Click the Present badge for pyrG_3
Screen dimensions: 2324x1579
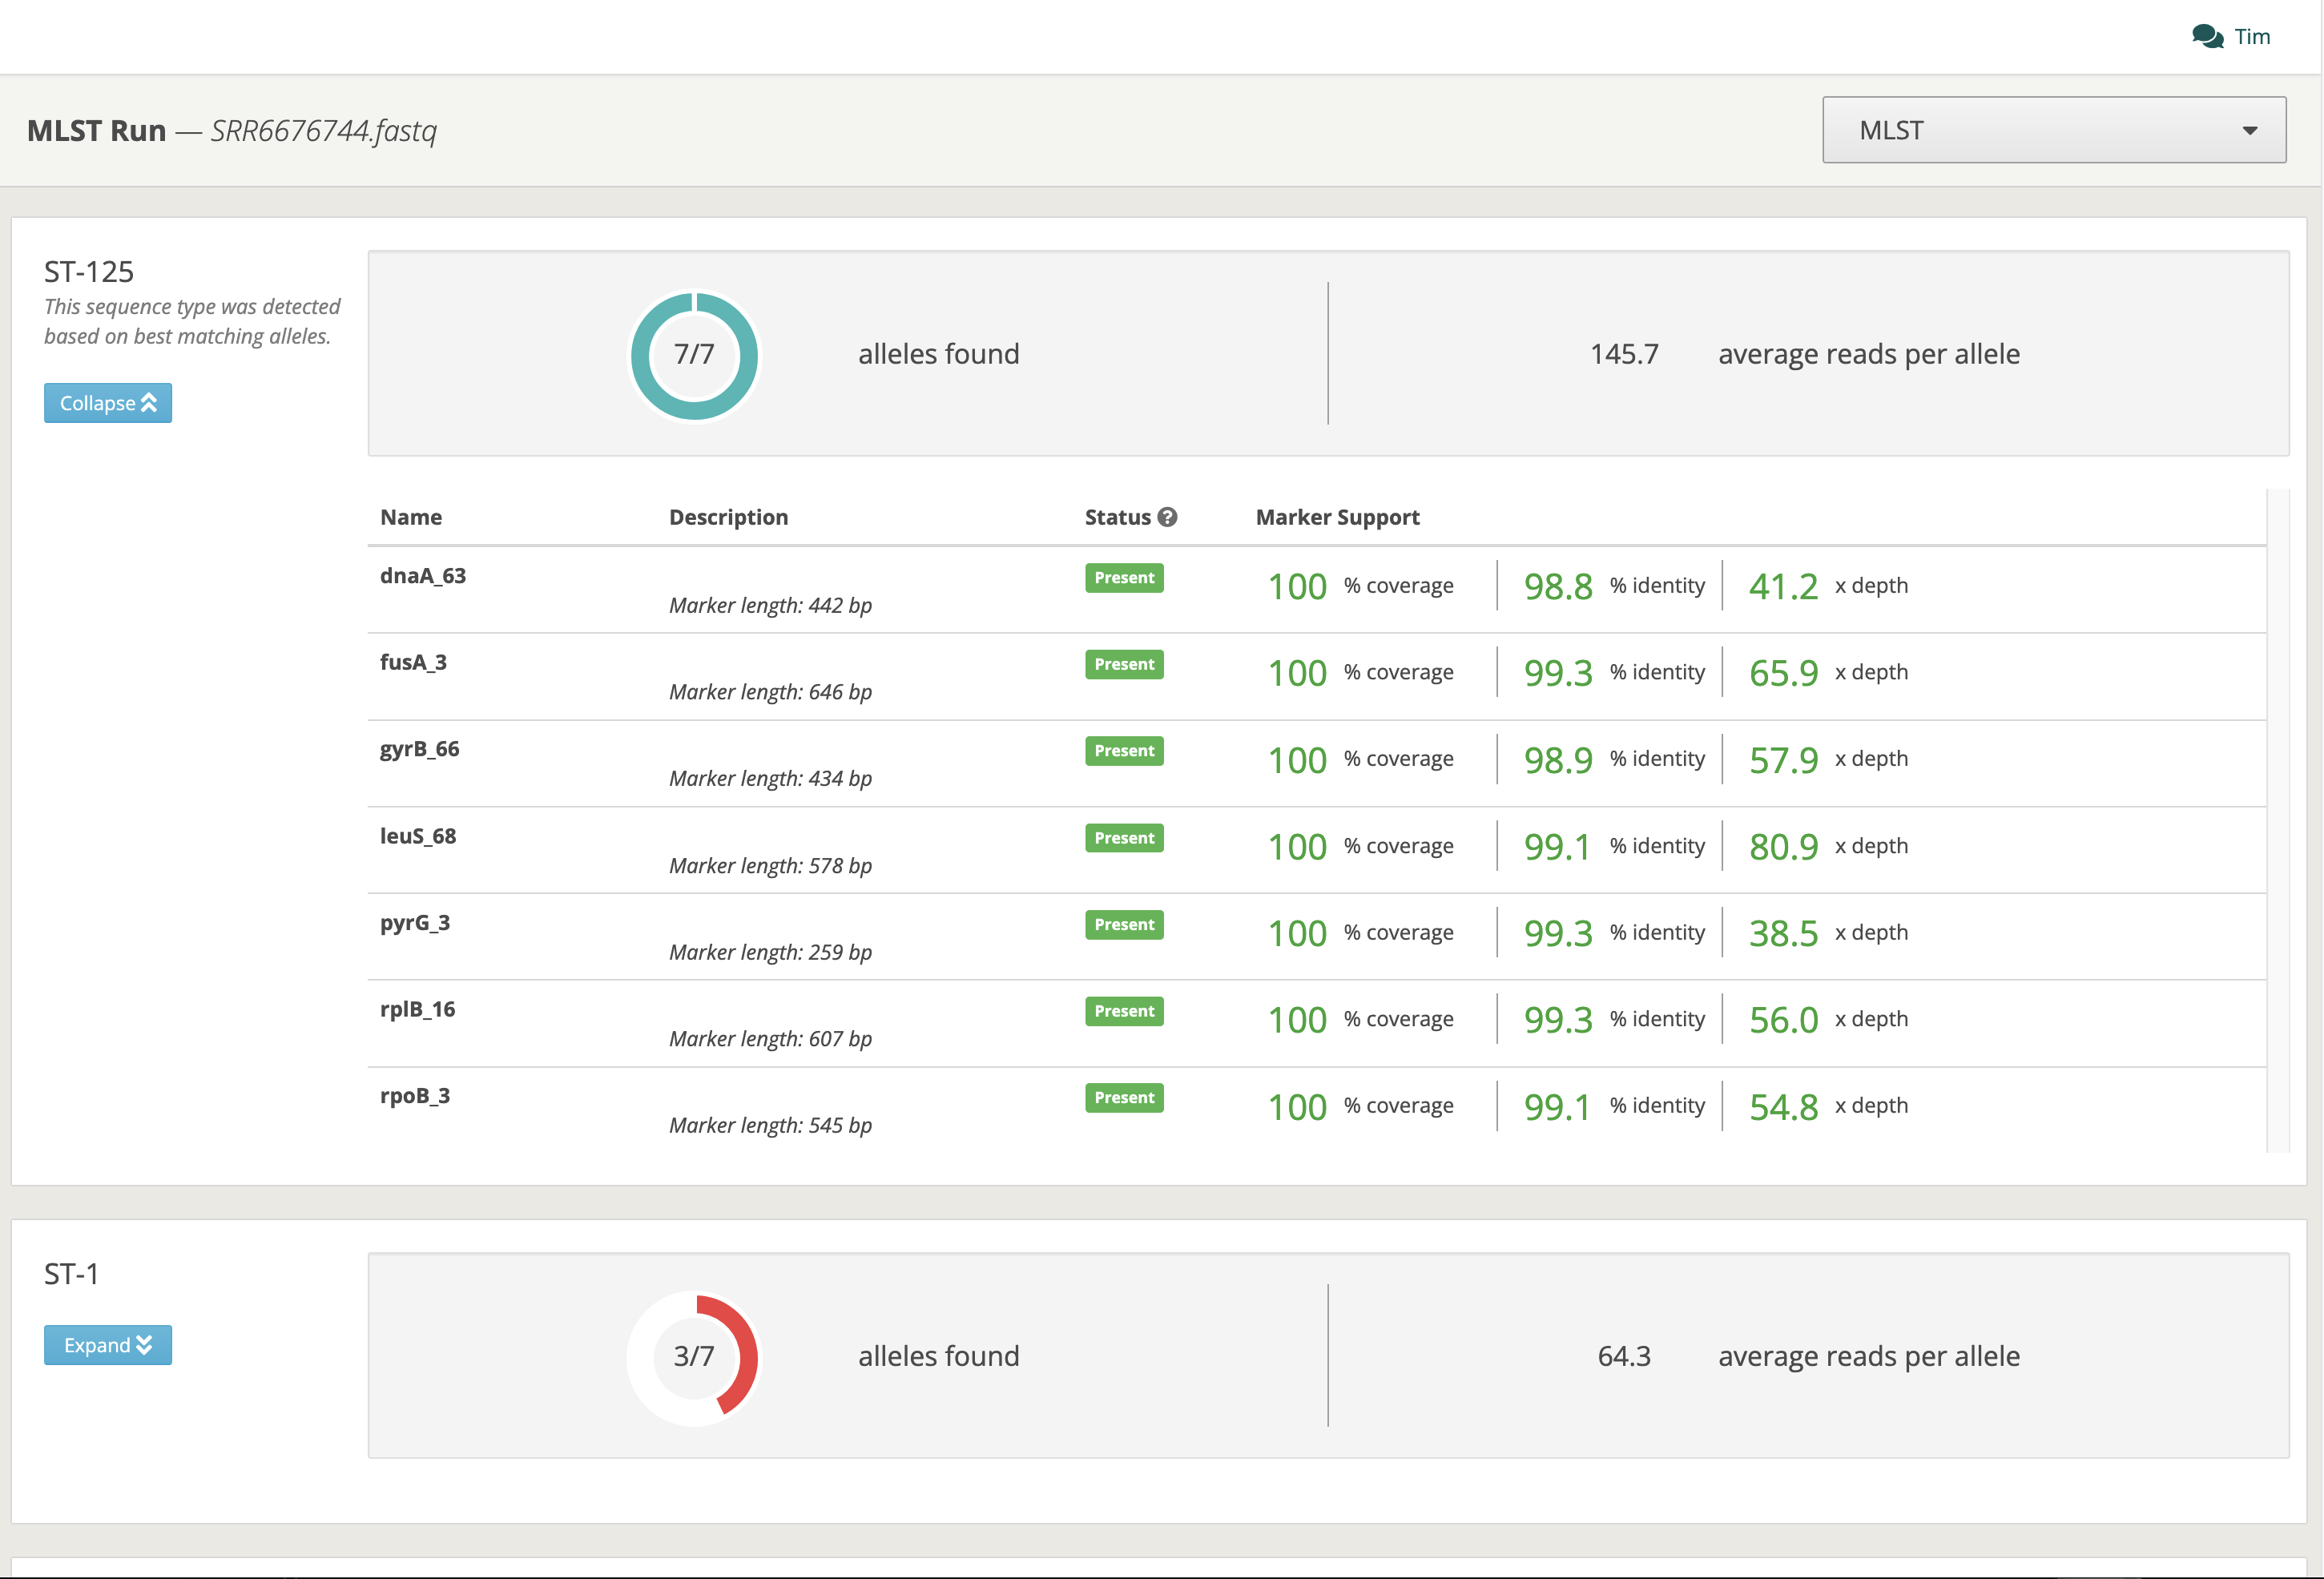coord(1124,925)
